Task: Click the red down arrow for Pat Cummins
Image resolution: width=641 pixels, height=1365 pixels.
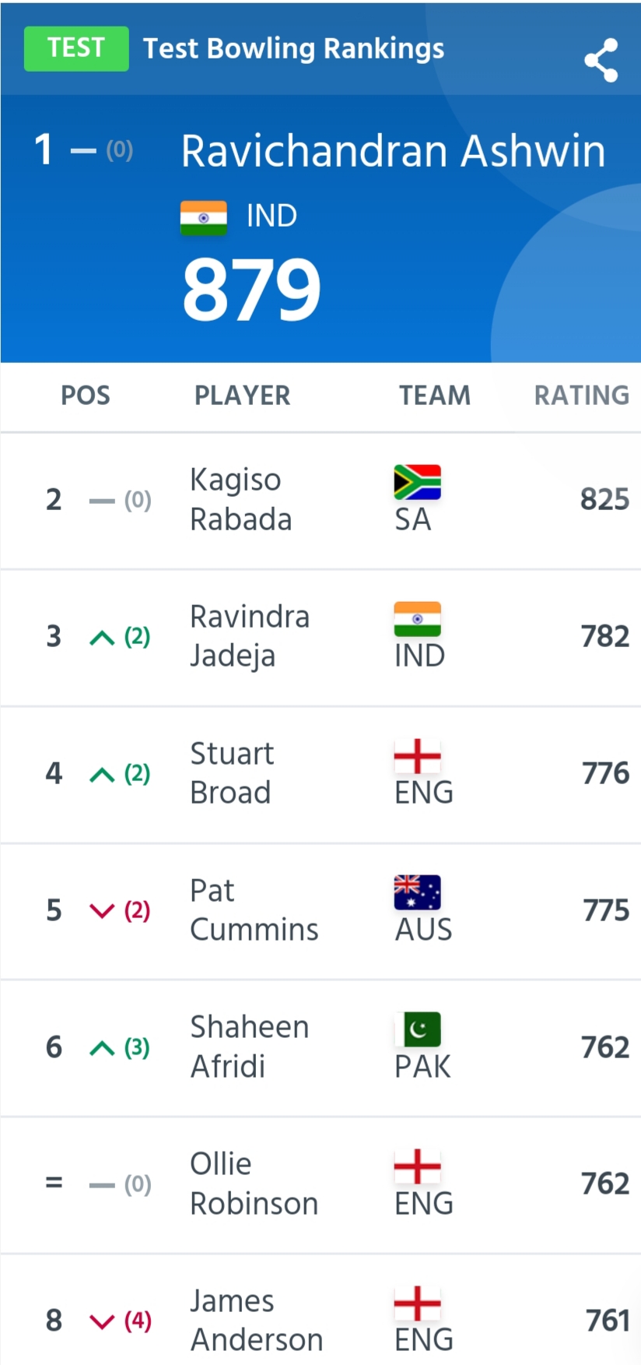Action: (102, 911)
